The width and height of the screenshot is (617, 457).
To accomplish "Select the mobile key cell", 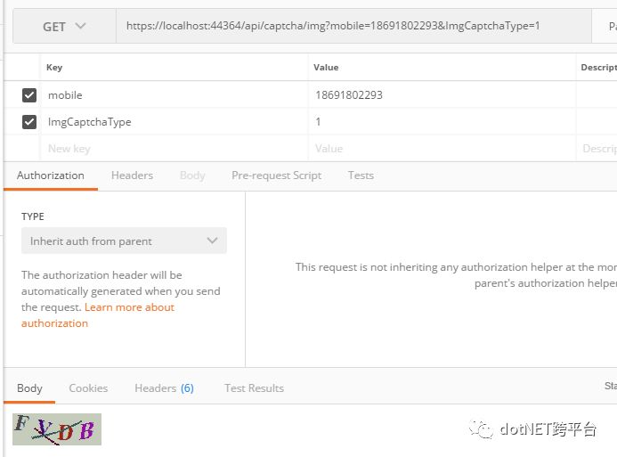I will pos(175,94).
